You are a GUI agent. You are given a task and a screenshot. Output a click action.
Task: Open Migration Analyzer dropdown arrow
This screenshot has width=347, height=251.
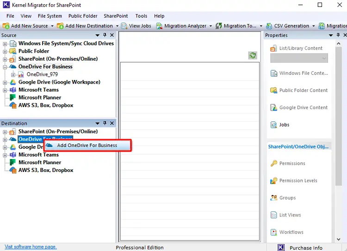[x=211, y=26]
